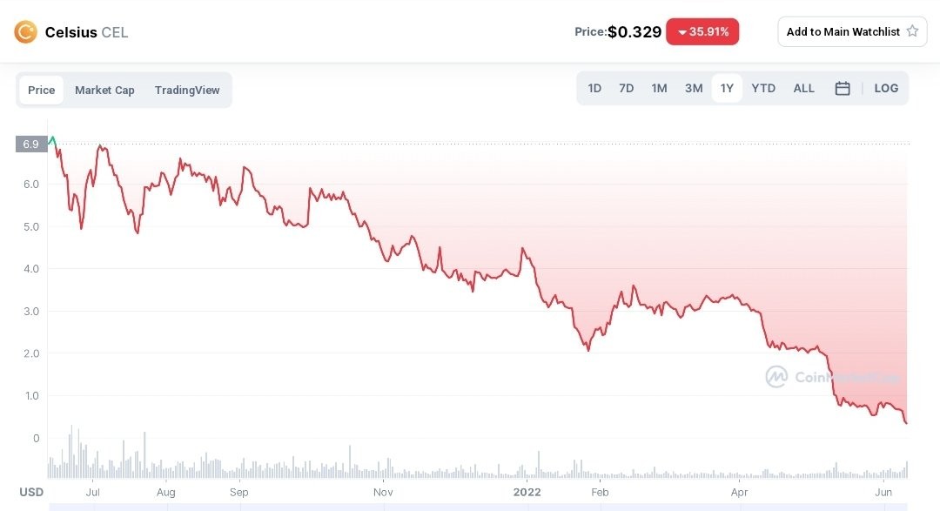Switch to the Price chart tab
940x511 pixels.
click(x=41, y=90)
